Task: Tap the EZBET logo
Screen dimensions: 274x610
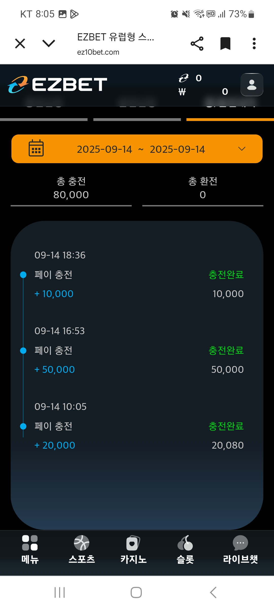Action: 57,84
